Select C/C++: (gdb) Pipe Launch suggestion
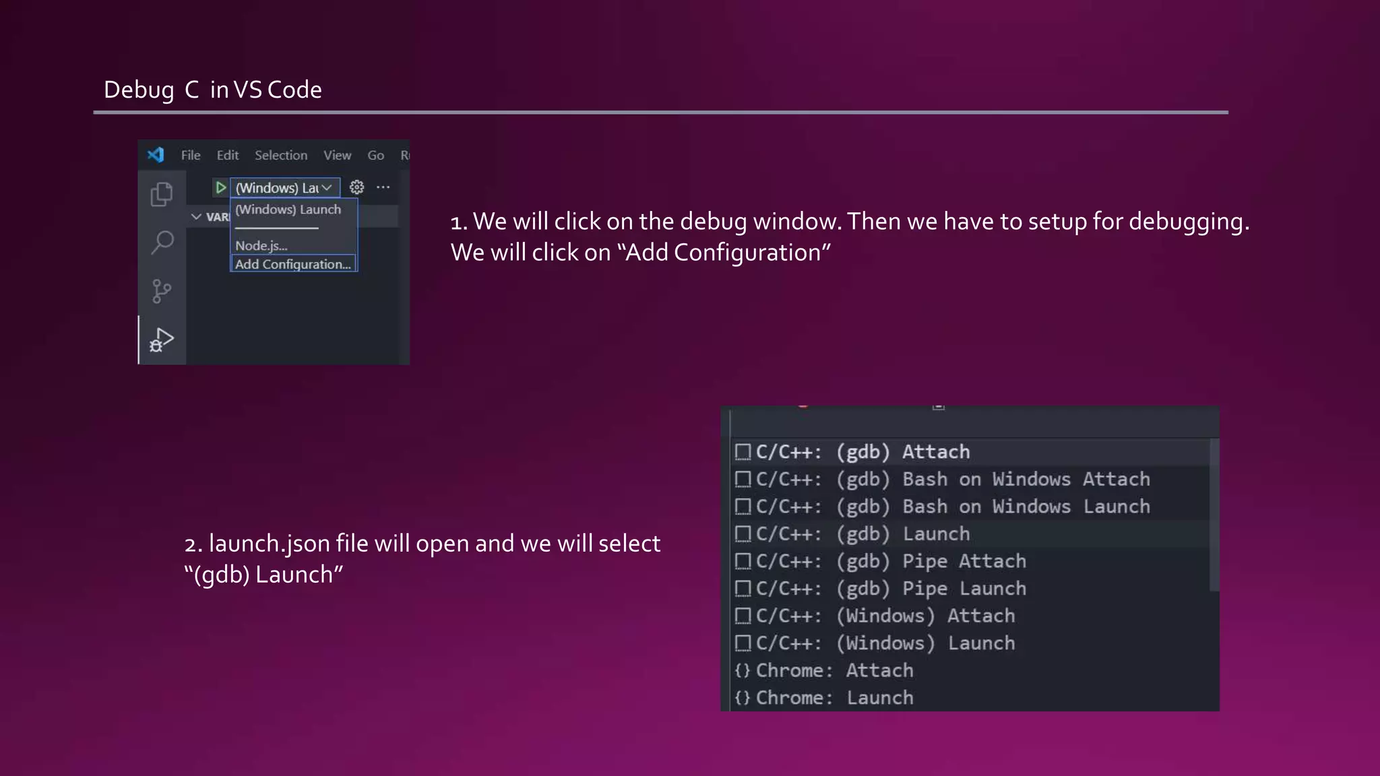The image size is (1380, 776). [970, 589]
